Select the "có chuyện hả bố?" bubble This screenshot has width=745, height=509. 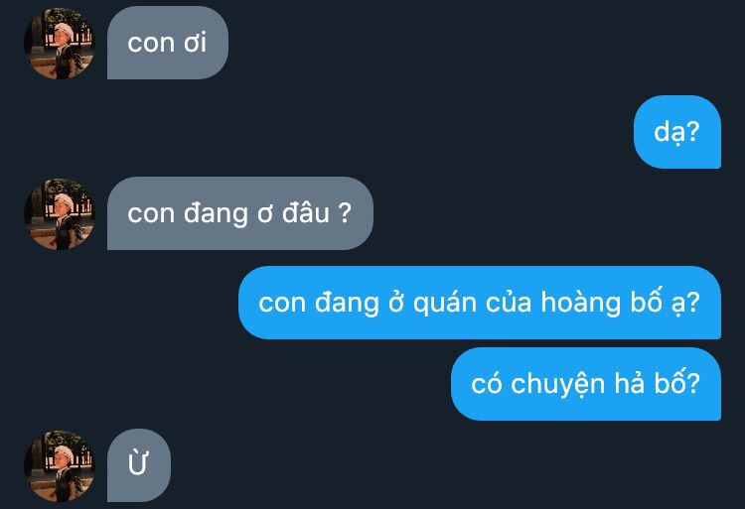click(586, 384)
